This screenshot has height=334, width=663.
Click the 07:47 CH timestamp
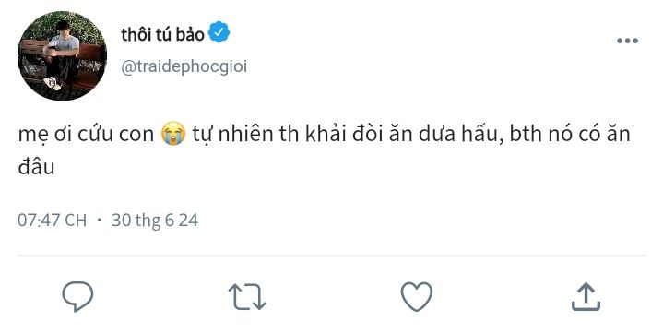coord(52,221)
